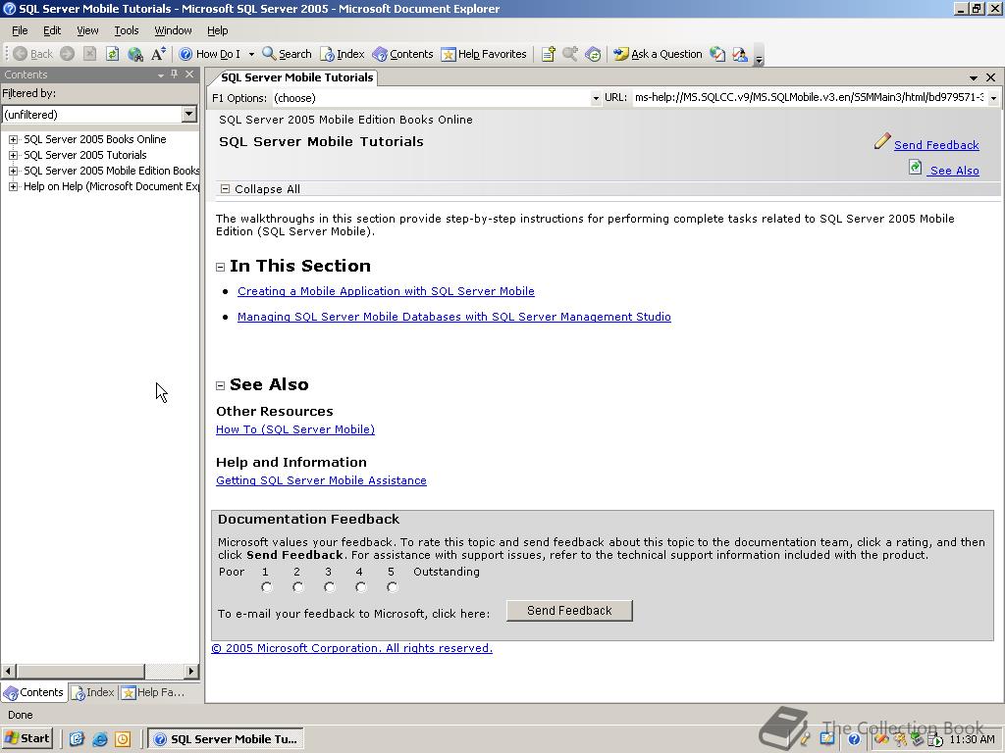Show Contents via the toolbar button
Viewport: 1005px width, 753px height.
point(402,55)
